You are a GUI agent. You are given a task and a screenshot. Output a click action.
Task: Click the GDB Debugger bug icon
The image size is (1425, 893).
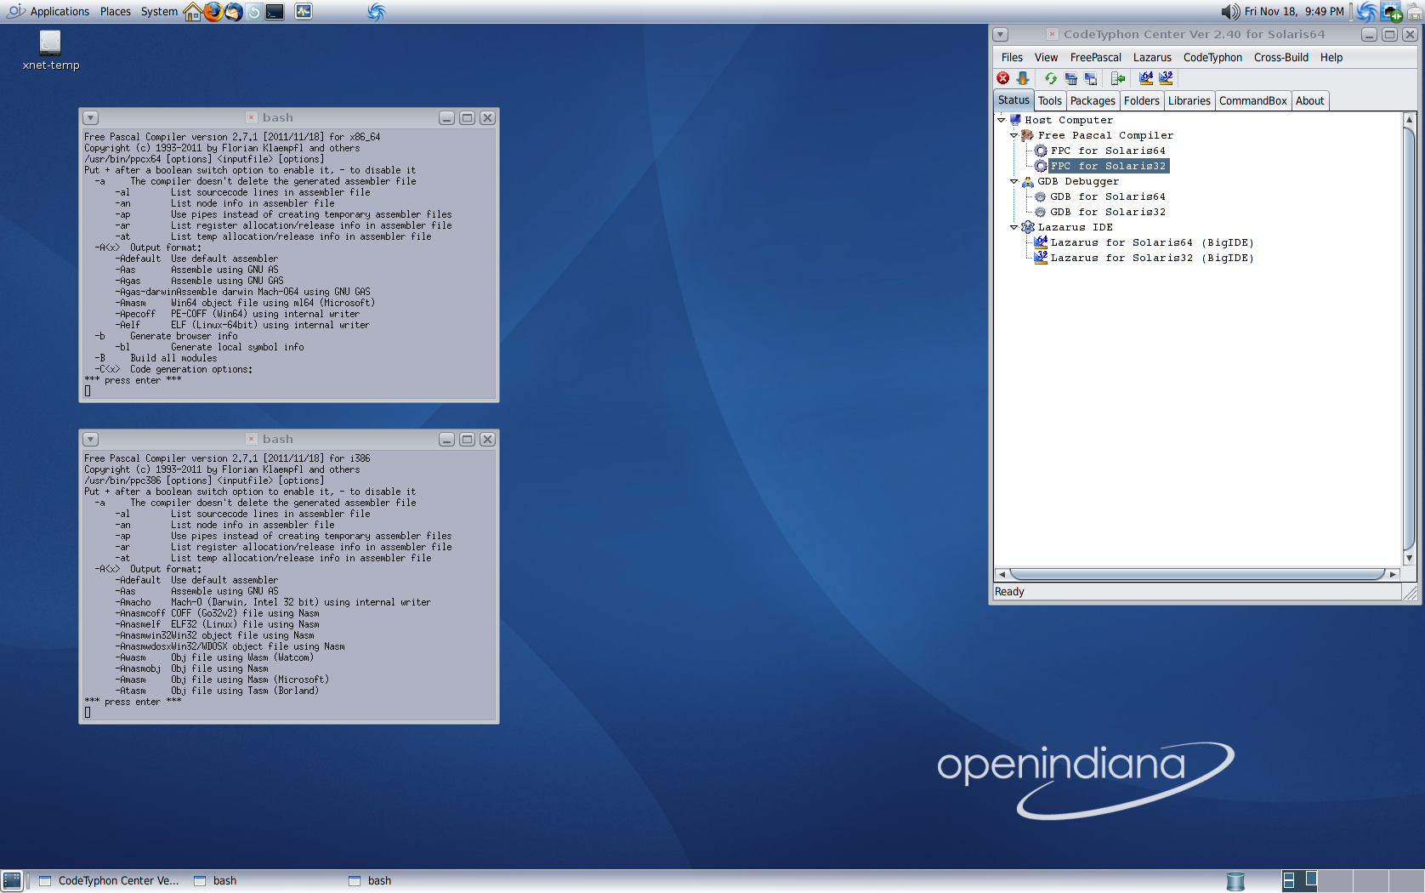click(x=1027, y=181)
